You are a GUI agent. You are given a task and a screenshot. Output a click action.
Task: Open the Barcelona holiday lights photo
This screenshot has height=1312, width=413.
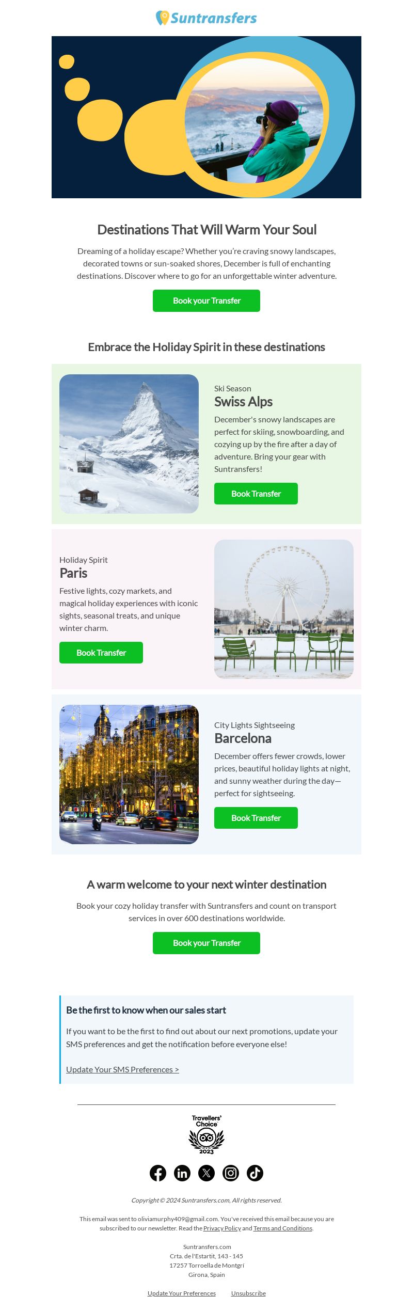129,774
